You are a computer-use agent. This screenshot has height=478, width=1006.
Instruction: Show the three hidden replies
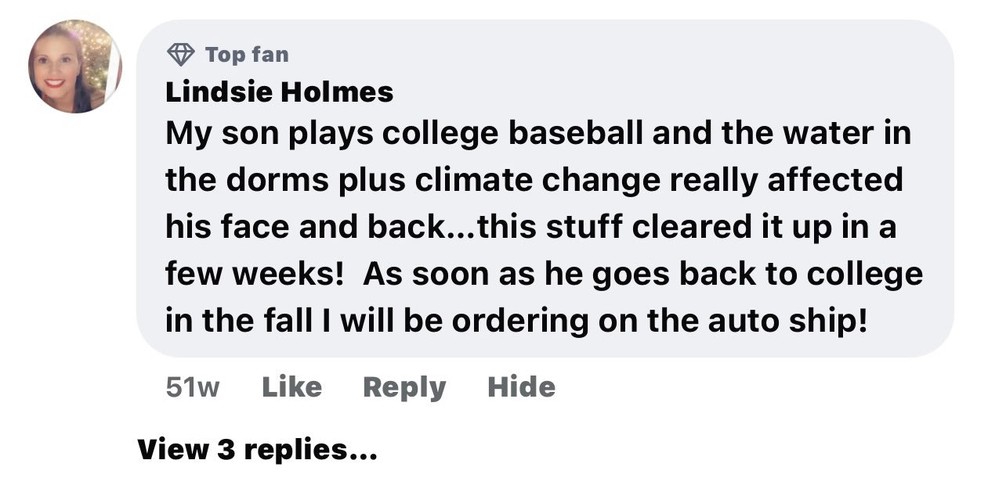pos(257,450)
